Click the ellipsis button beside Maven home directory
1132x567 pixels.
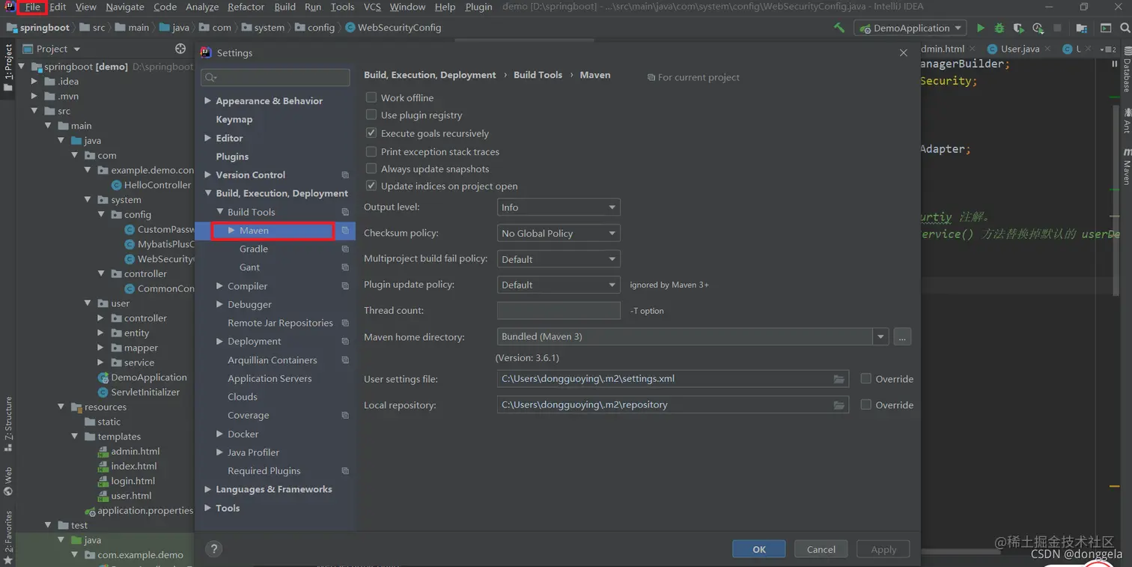(902, 337)
